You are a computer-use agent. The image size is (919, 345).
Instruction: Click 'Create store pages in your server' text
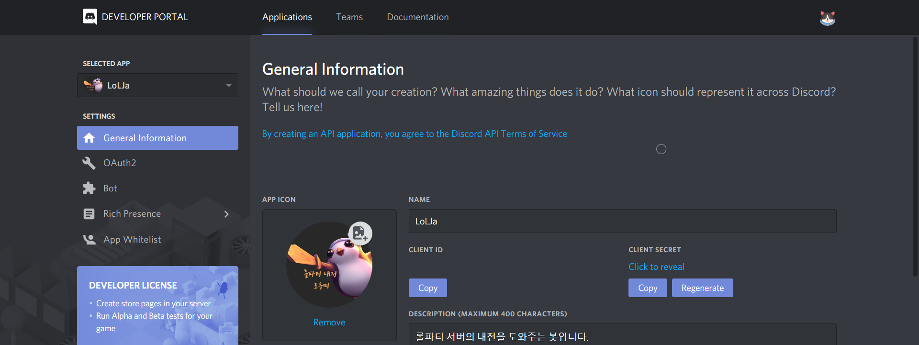coord(153,303)
